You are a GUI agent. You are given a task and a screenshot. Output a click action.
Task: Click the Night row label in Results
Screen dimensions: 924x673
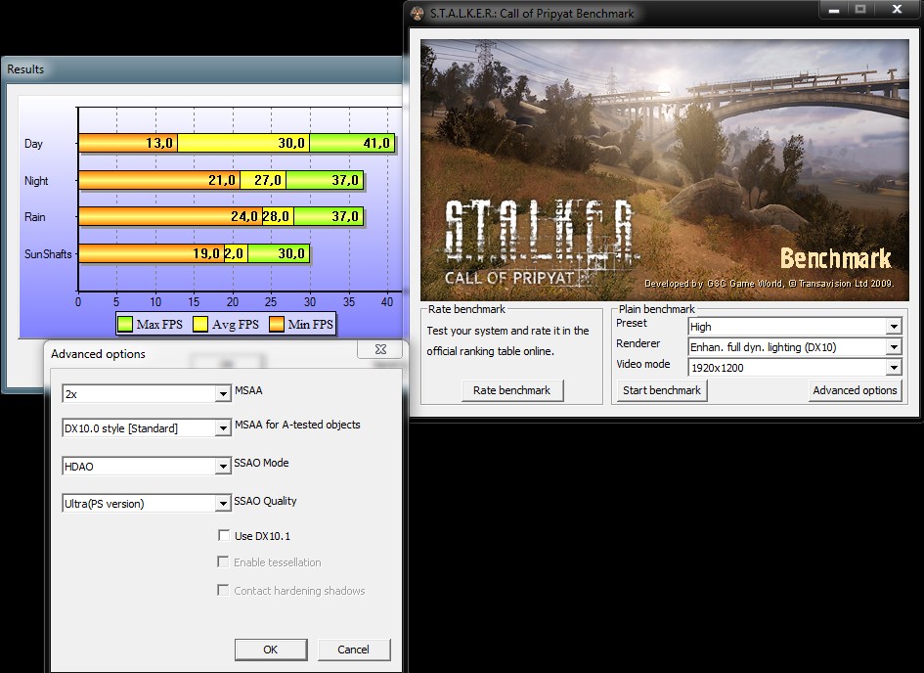tap(36, 181)
